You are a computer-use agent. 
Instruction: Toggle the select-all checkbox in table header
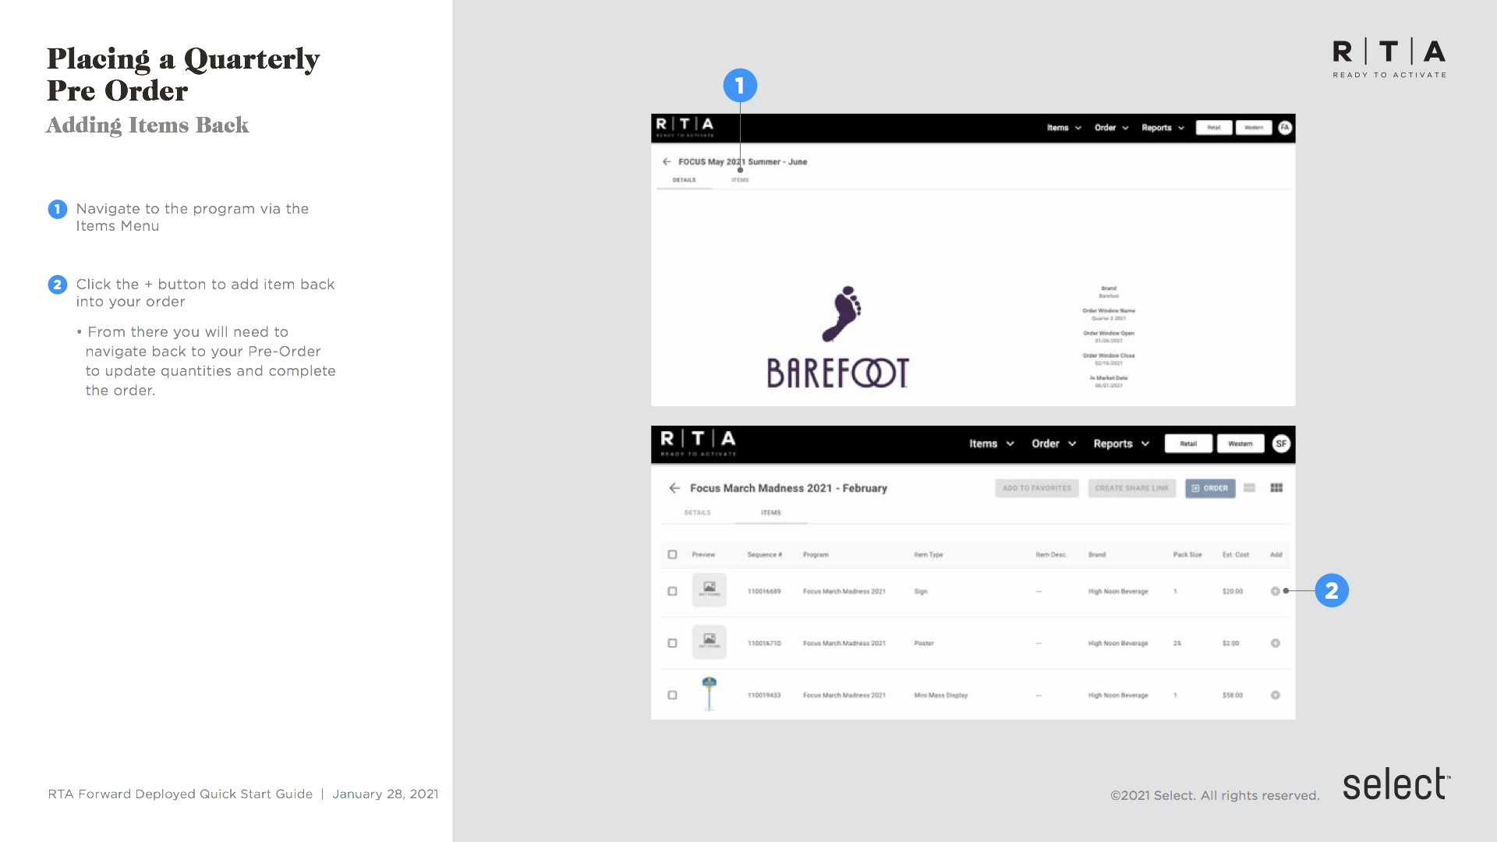(672, 554)
